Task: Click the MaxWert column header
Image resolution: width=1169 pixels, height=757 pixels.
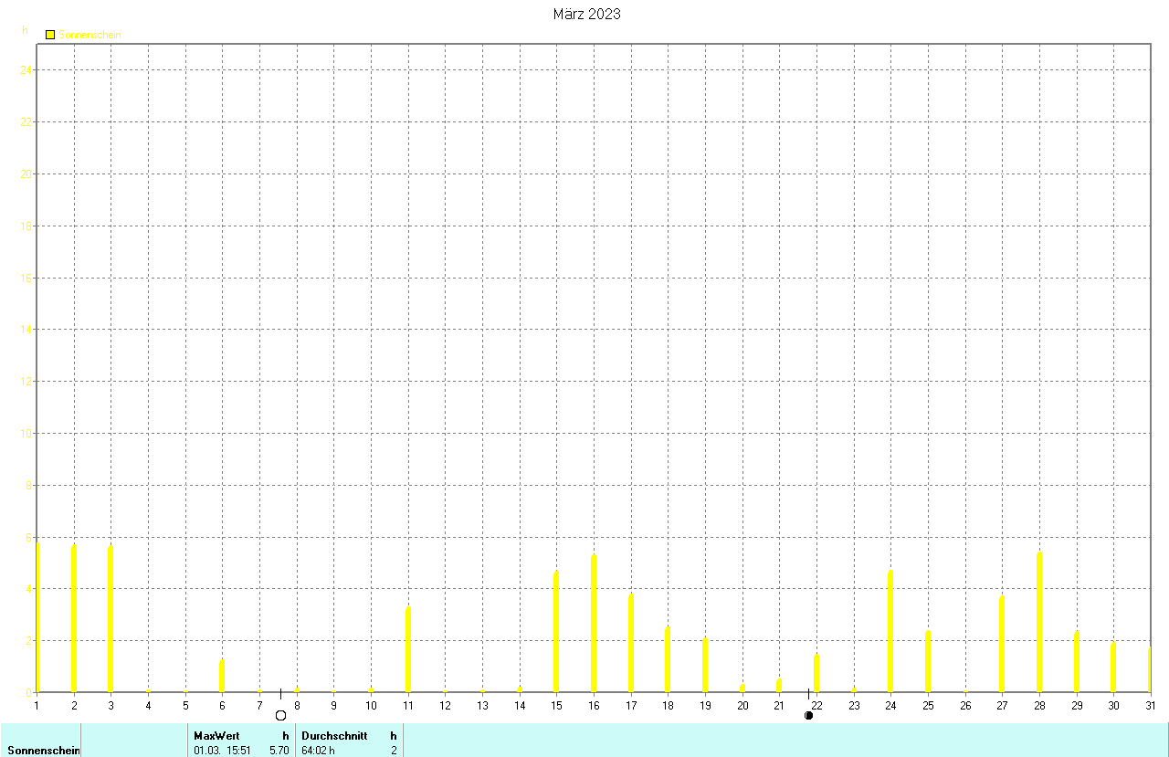Action: (x=216, y=735)
